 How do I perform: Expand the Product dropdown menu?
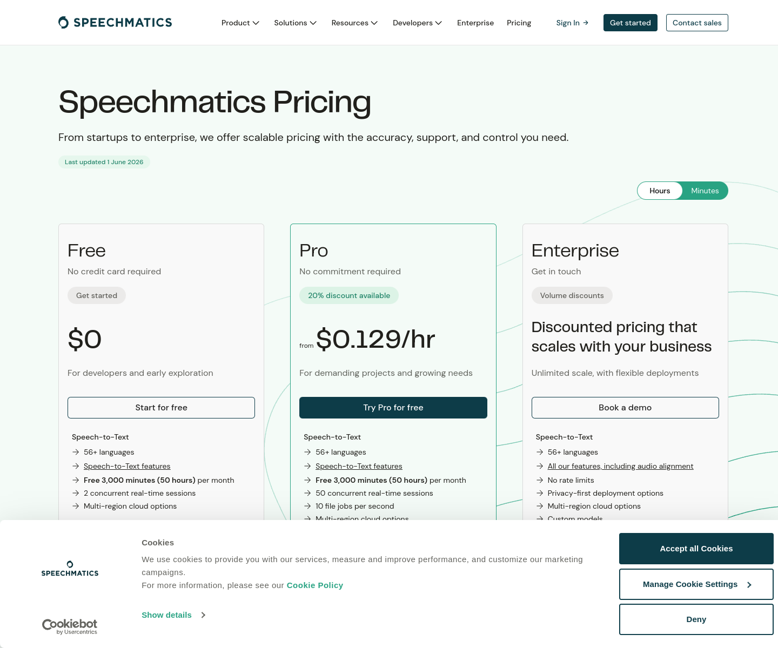[240, 23]
